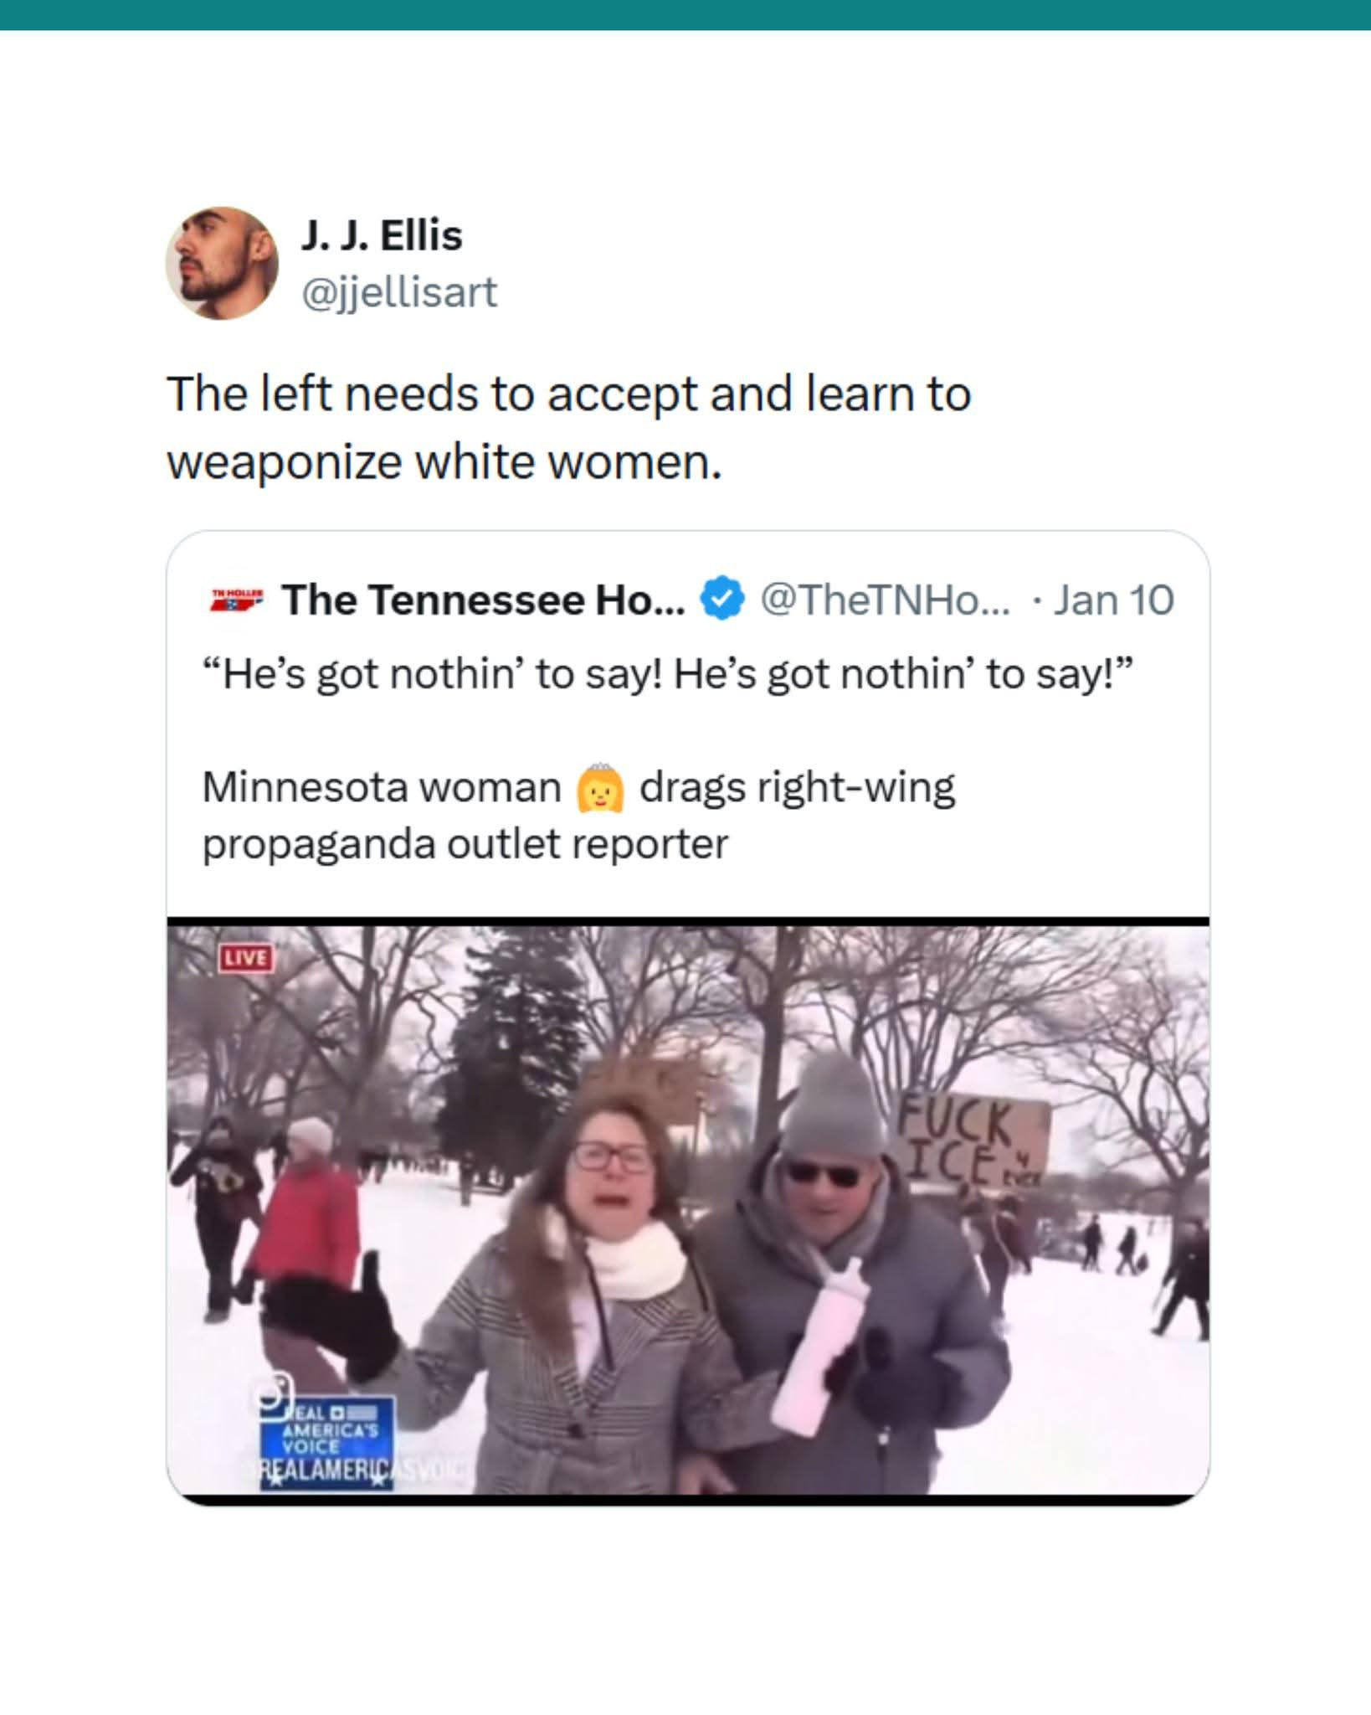
Task: Play the embedded protest video
Action: (x=688, y=1210)
